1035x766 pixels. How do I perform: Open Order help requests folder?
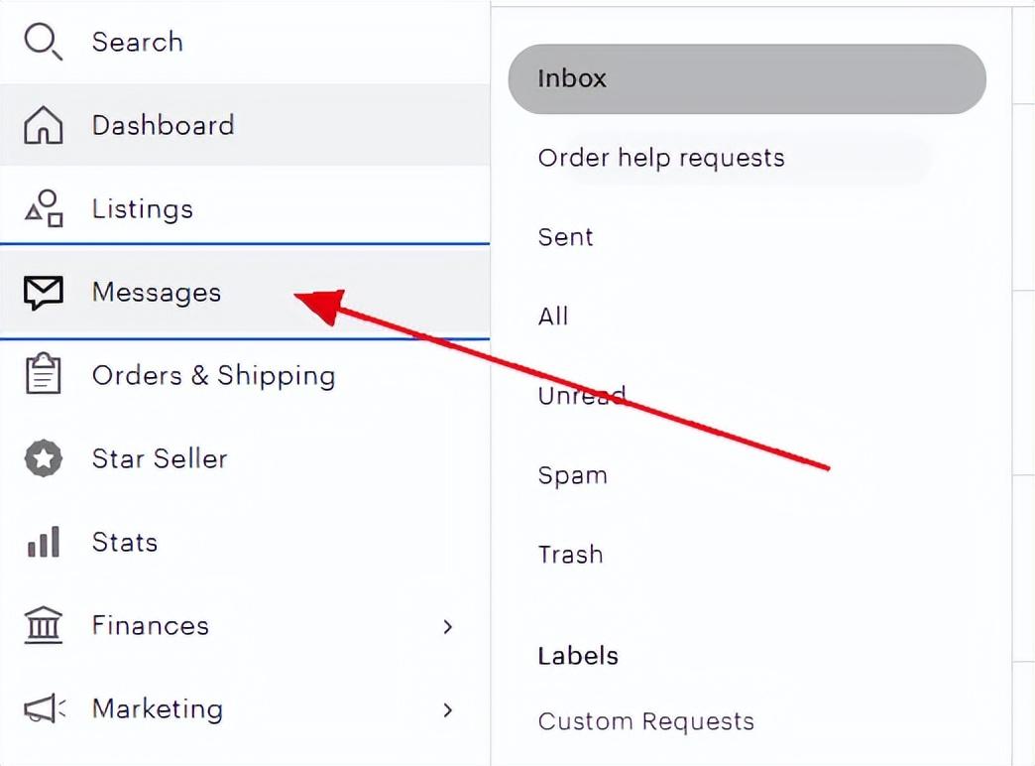[661, 158]
